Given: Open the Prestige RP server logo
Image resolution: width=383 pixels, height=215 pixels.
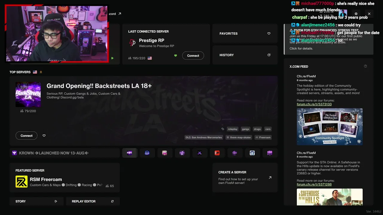Looking at the screenshot, I should click(132, 43).
